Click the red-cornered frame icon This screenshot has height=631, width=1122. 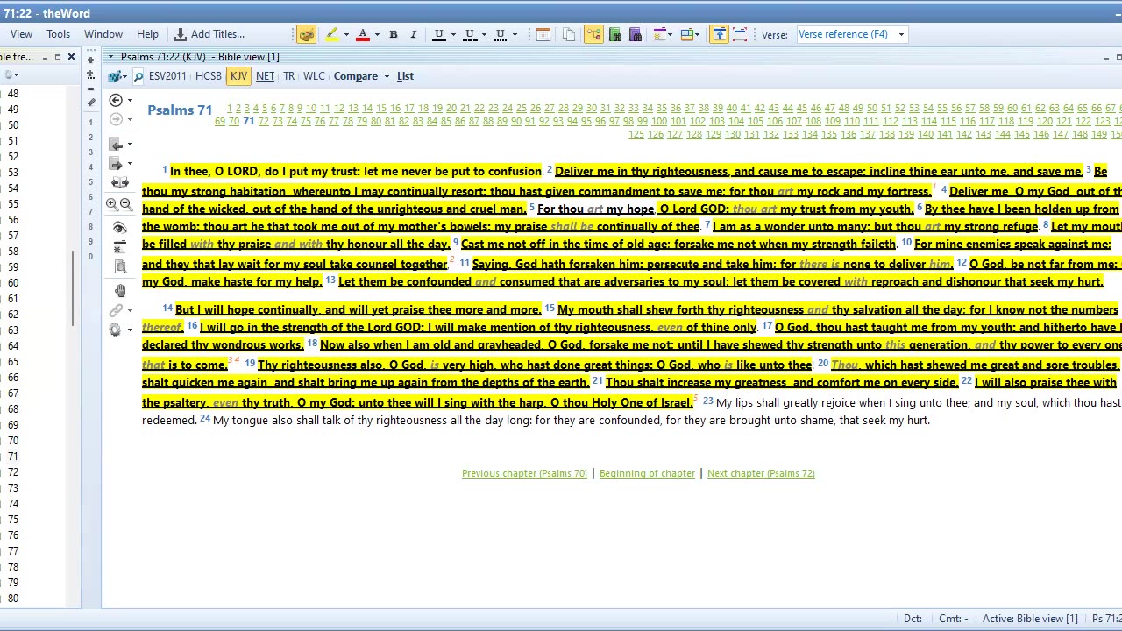coord(740,34)
